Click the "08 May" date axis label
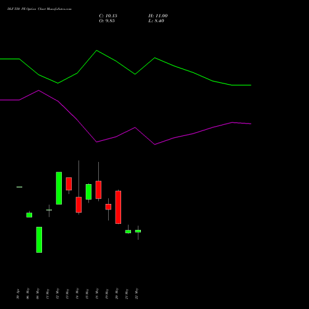Screen dimensions: 309x309 (38, 294)
